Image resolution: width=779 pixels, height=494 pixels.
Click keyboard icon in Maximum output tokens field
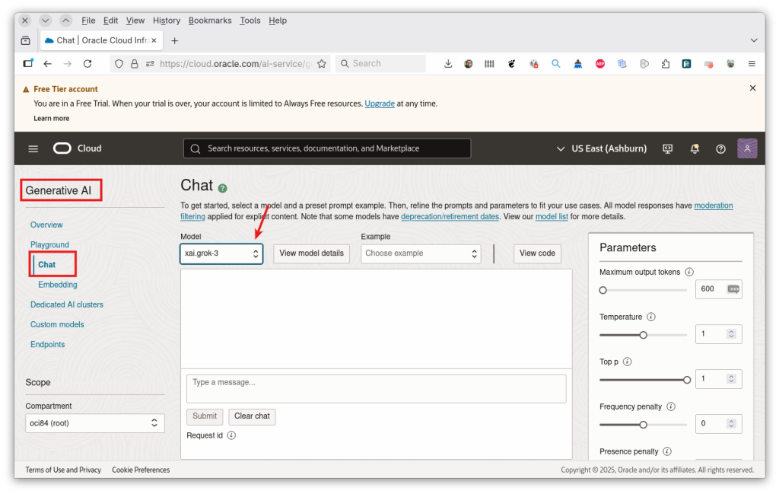coord(733,288)
